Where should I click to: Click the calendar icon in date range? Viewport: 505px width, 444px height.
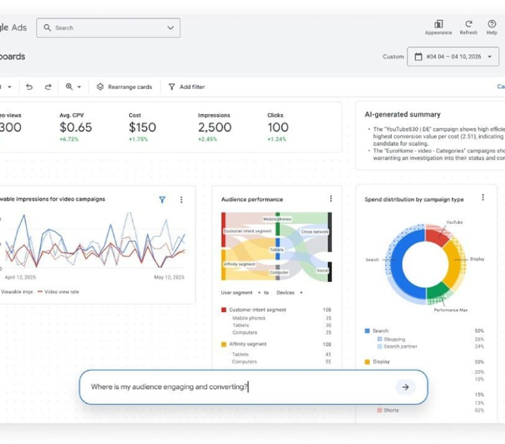coord(418,56)
